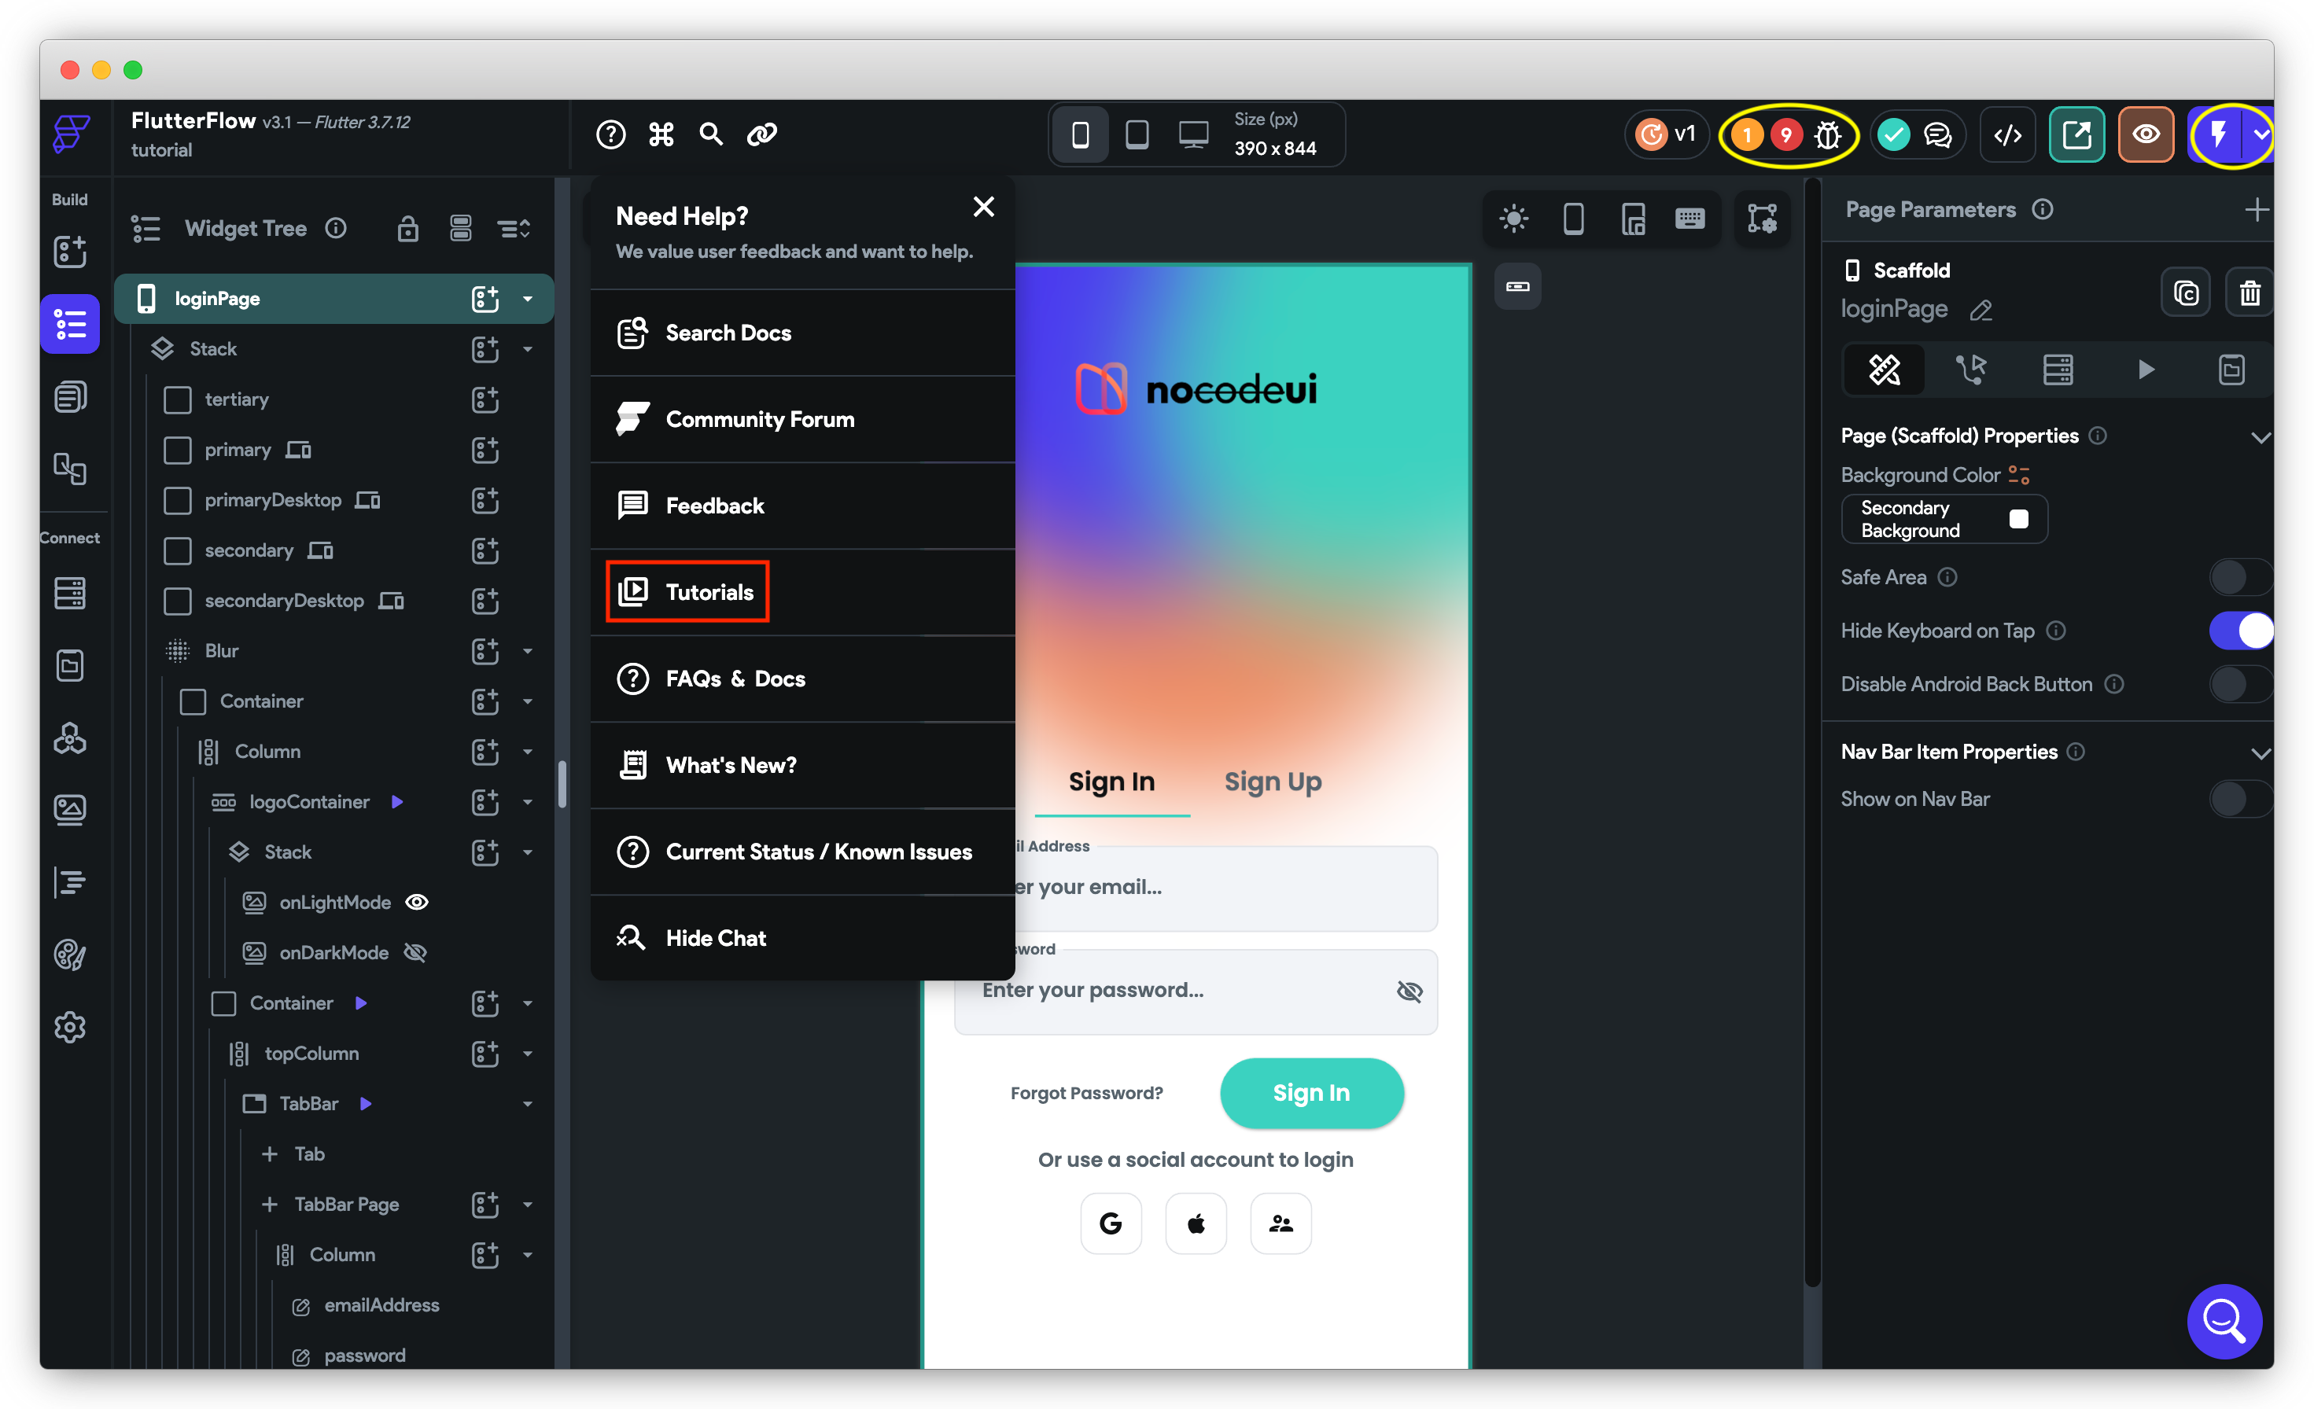Toggle Hide Keyboard on Tap switch
2314x1409 pixels.
(x=2241, y=631)
